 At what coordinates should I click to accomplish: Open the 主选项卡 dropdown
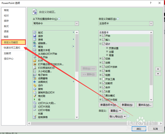[151, 23]
